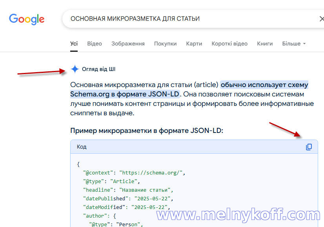Click the AI overview sparkle icon
324x227 pixels.
point(75,69)
